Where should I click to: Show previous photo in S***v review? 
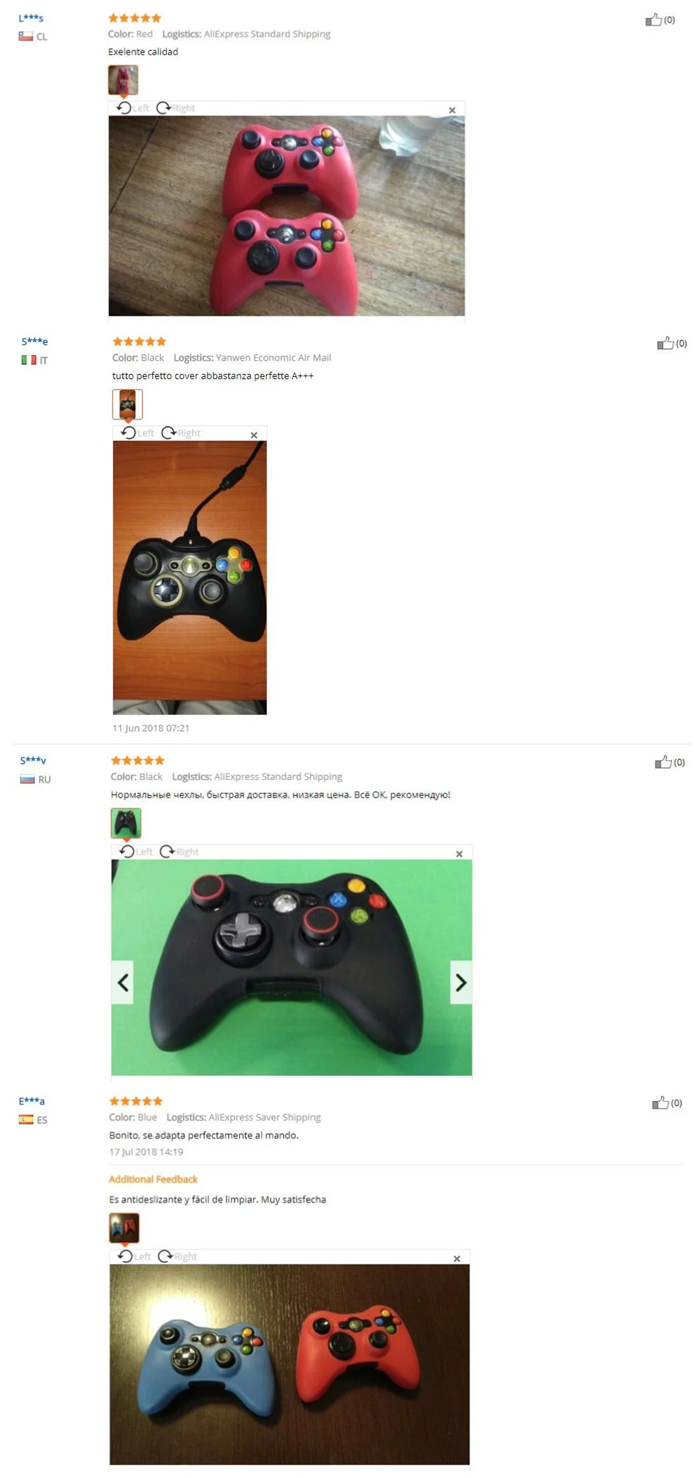click(123, 982)
